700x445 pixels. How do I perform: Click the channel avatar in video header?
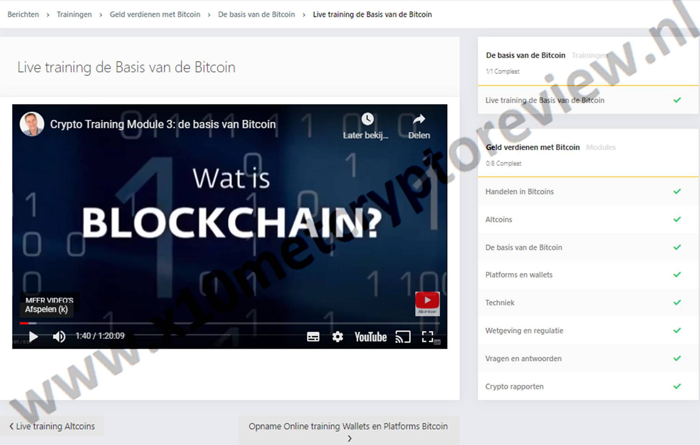pos(32,124)
